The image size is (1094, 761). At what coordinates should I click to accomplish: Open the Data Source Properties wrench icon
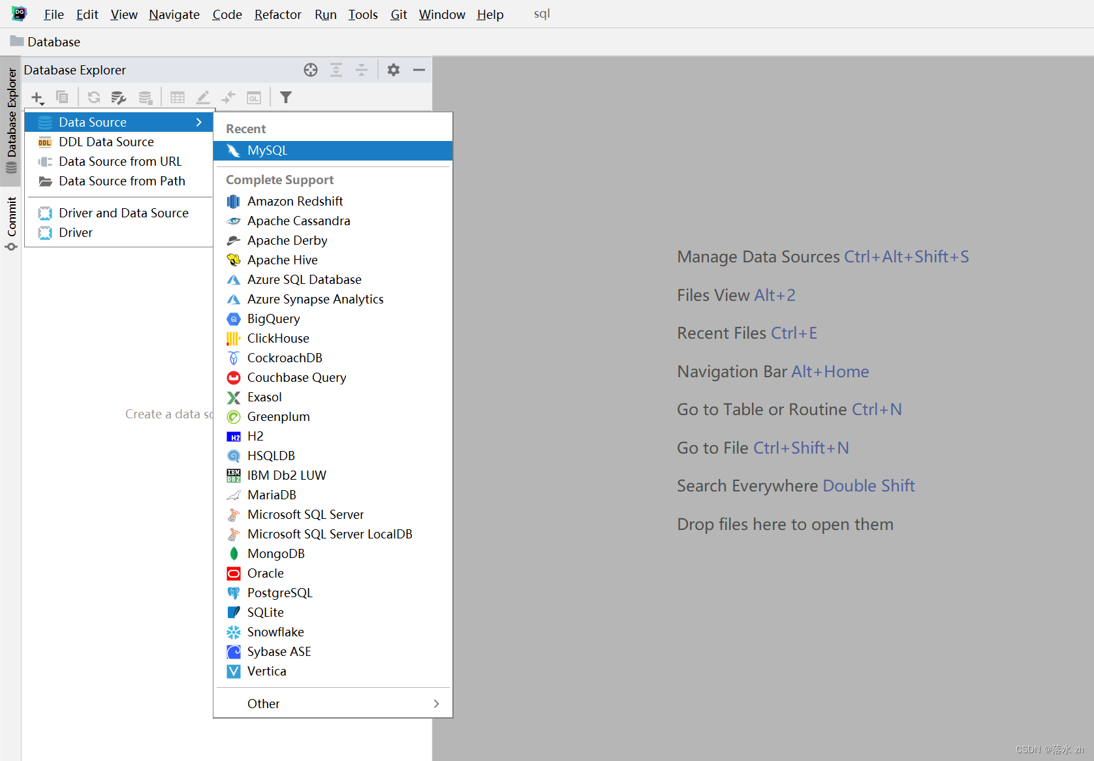[x=119, y=97]
